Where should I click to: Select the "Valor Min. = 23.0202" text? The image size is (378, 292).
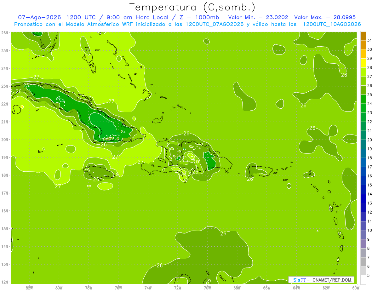258,17
